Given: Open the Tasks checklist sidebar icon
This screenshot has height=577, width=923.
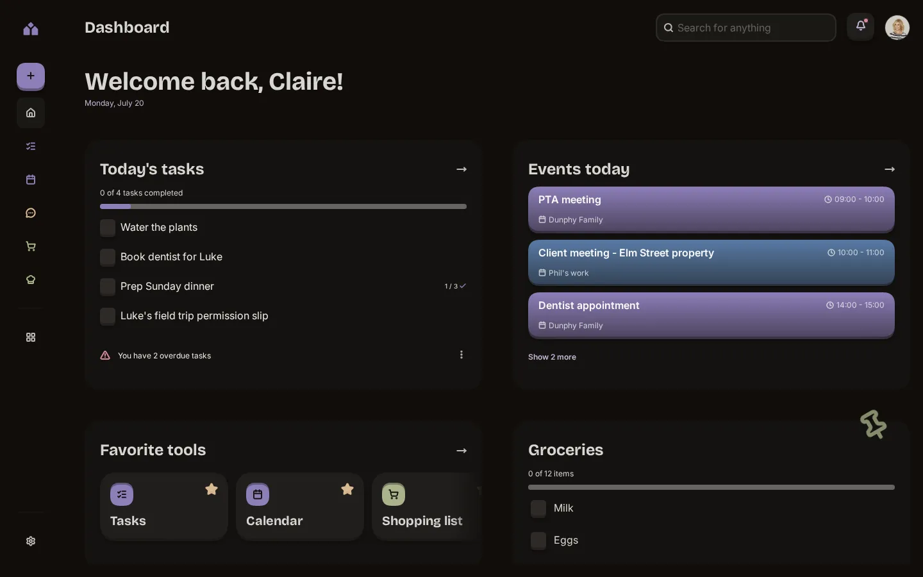Looking at the screenshot, I should [x=31, y=146].
